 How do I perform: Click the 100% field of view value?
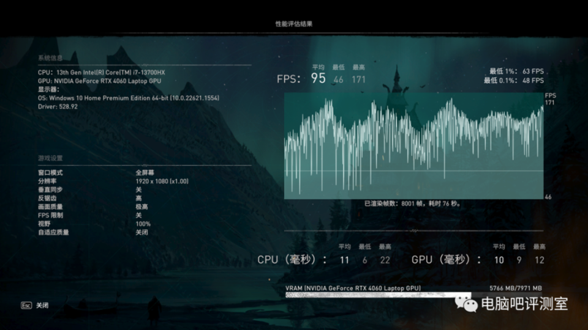coord(143,224)
